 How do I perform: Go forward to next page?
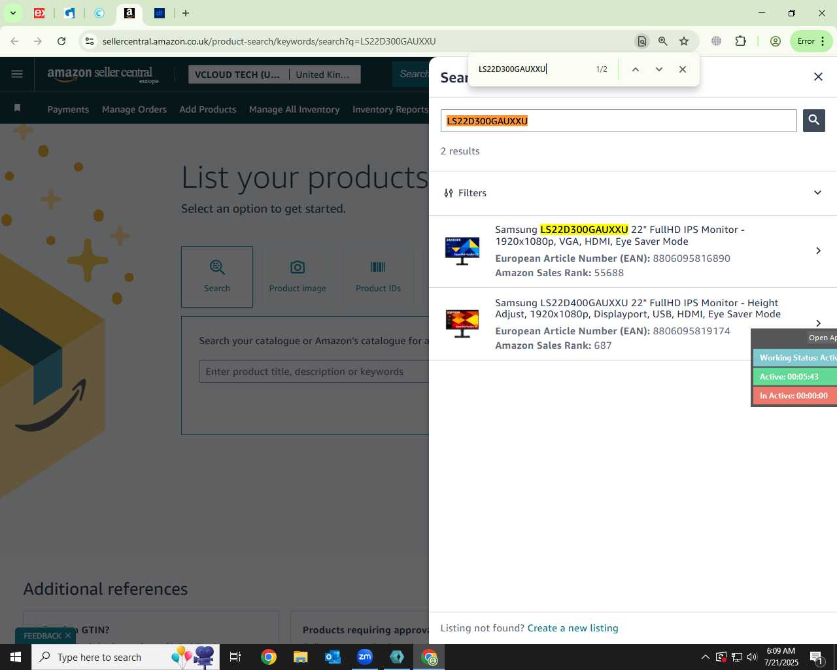tap(38, 41)
